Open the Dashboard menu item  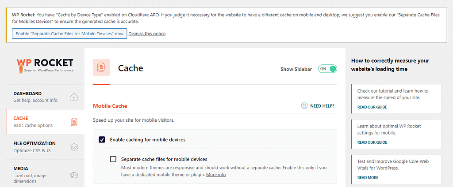[45, 97]
